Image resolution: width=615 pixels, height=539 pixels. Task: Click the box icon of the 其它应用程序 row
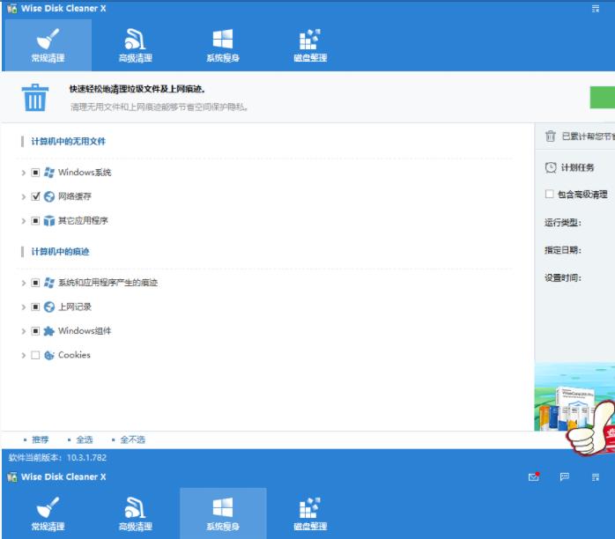click(x=49, y=221)
